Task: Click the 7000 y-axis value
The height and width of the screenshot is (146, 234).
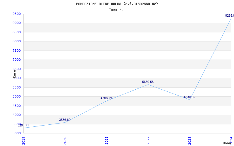Action: pos(17,60)
